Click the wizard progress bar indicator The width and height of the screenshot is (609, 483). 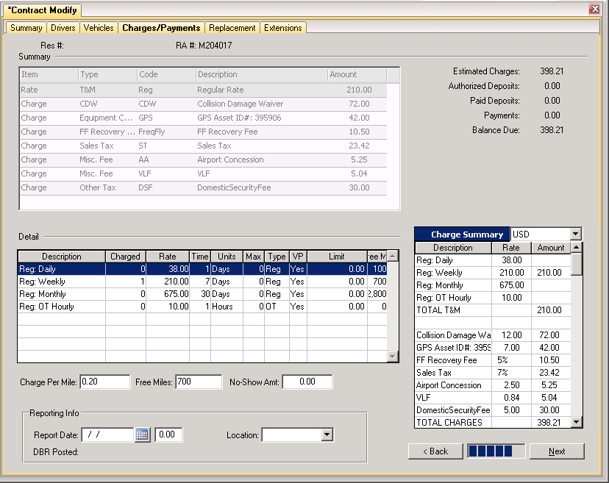point(496,451)
